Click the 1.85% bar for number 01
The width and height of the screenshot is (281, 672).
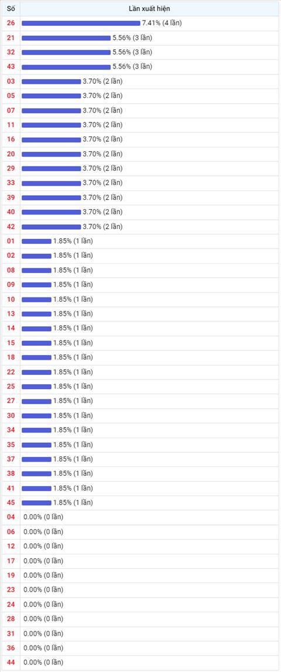[x=36, y=241]
